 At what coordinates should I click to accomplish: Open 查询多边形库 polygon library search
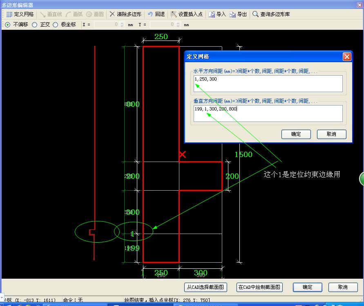pos(271,14)
